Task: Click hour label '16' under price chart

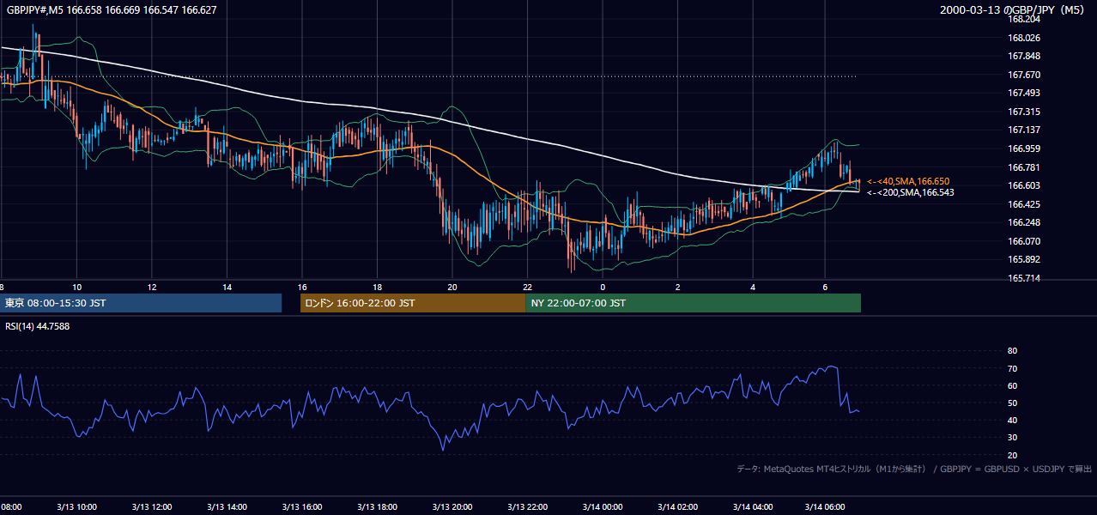Action: coord(302,287)
